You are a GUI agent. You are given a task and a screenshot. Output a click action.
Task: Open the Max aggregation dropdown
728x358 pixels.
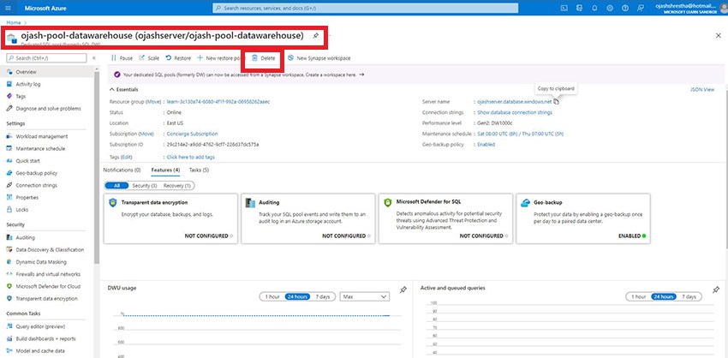(365, 296)
